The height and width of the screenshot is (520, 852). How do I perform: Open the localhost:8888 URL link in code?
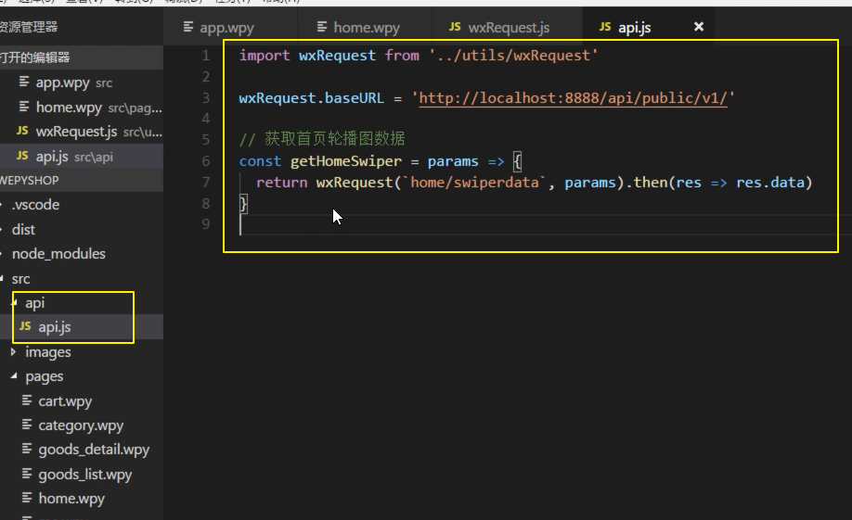[x=573, y=97]
